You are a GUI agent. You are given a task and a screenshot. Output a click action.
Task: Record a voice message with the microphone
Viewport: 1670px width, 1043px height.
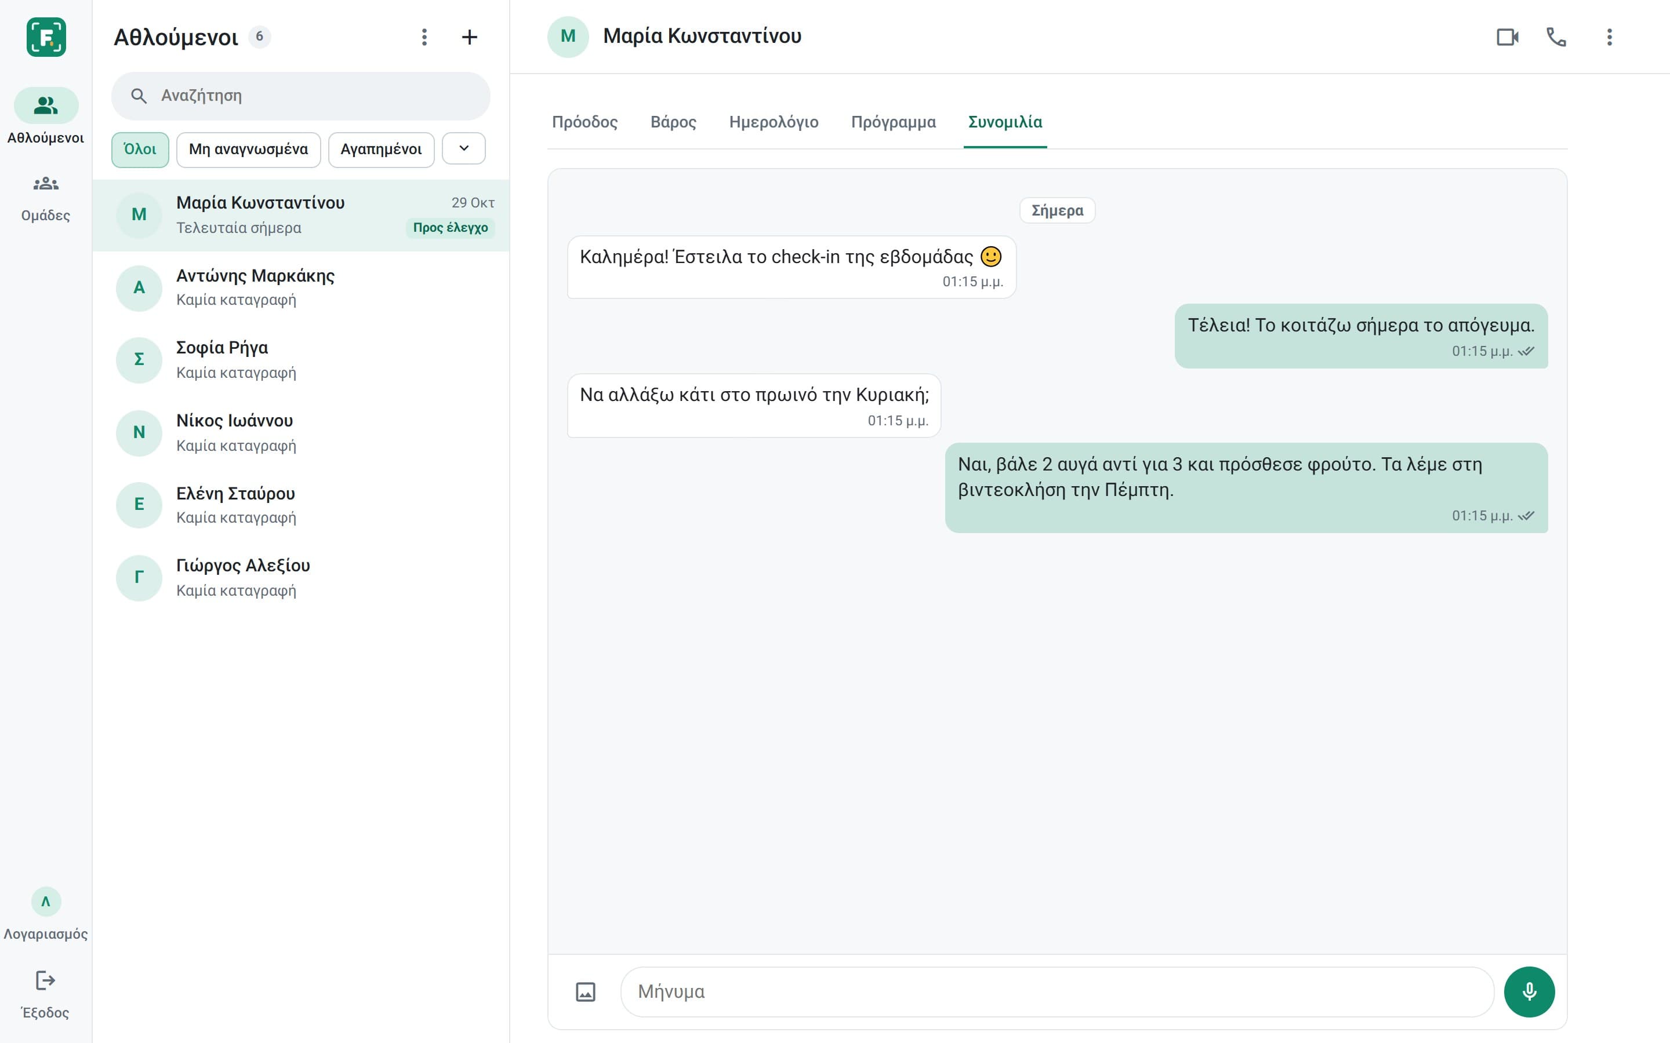click(1529, 992)
